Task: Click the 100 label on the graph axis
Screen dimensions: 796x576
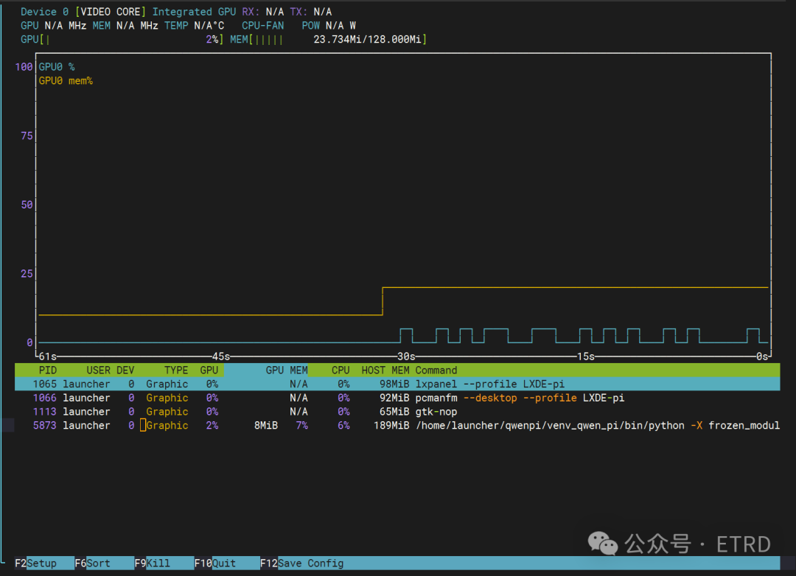Action: (x=24, y=66)
